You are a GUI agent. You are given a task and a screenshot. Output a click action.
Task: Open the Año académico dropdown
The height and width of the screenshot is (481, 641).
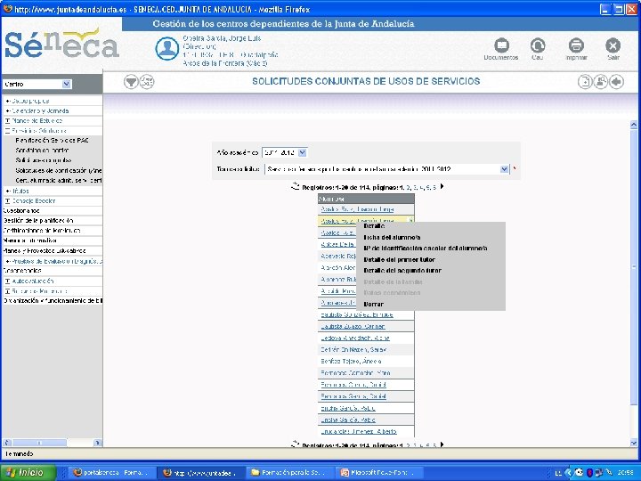tap(284, 152)
